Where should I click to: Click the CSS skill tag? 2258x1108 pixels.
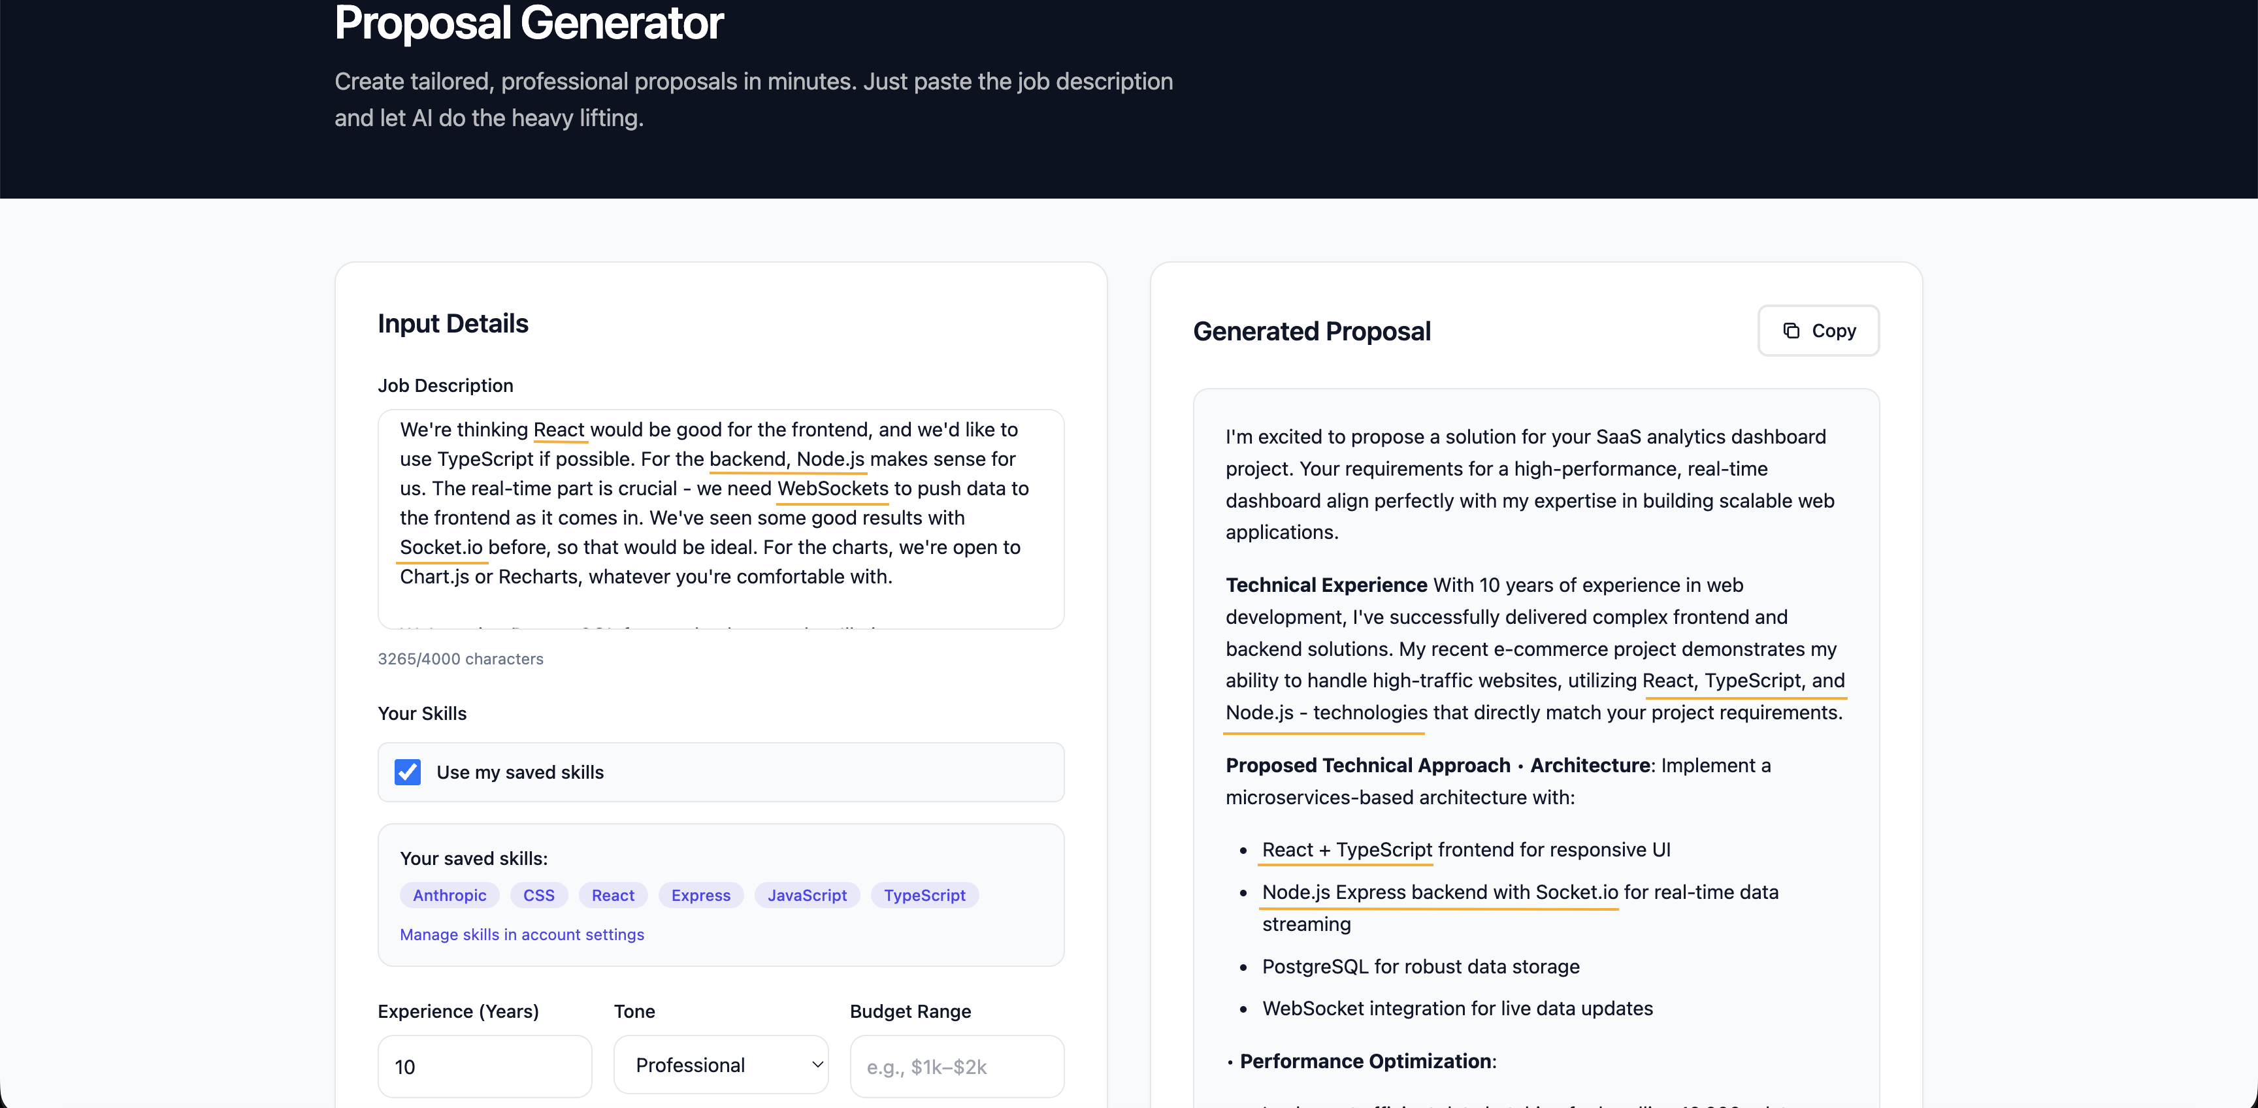pos(538,895)
